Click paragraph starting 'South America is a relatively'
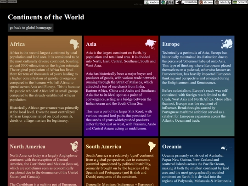Screen dimensions: 248x186 pos(120,166)
